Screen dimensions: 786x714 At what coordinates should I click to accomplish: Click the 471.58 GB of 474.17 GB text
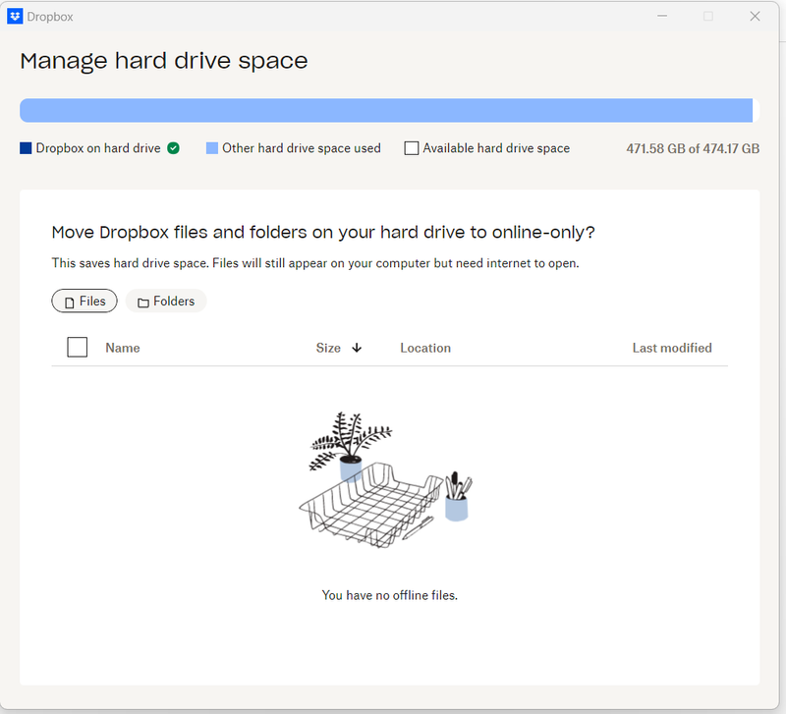693,149
